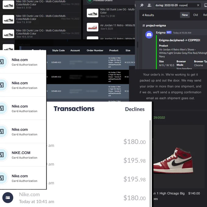Click the Discord search field containing 'copped'

[177, 5]
